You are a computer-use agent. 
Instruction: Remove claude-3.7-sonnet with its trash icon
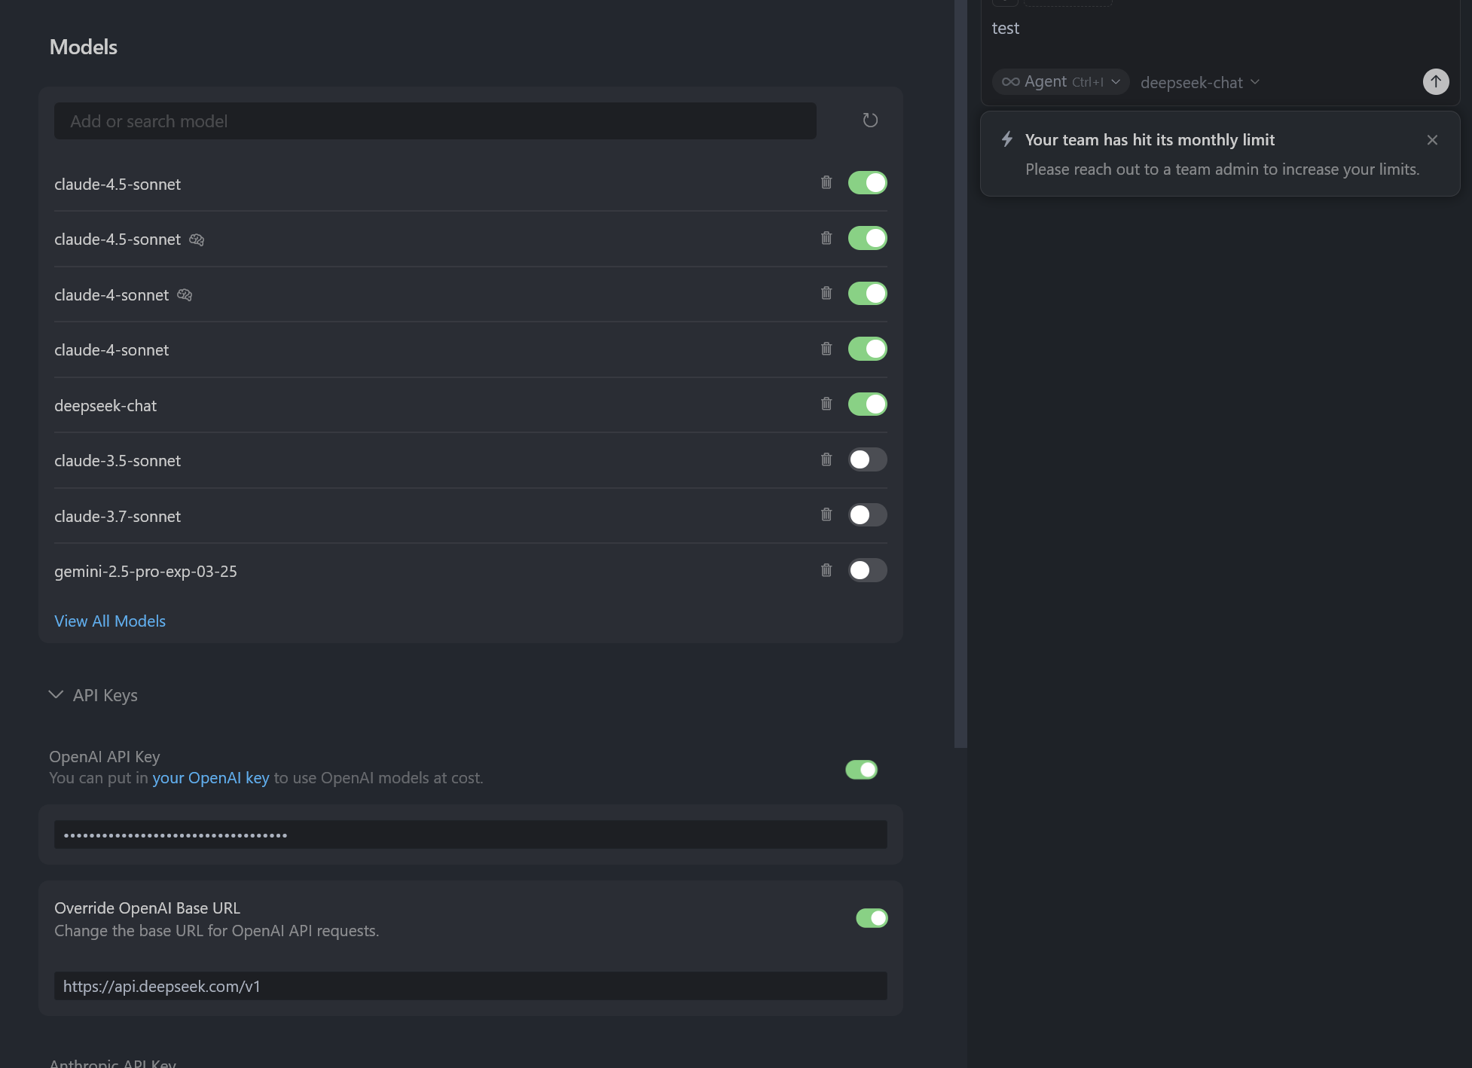click(x=826, y=515)
